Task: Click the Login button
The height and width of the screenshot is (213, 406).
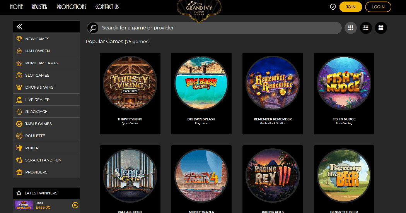Action: (x=378, y=7)
